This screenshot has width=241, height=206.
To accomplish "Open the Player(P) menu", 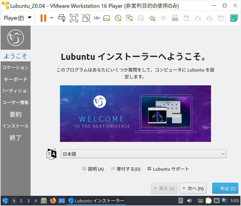I will [x=18, y=18].
